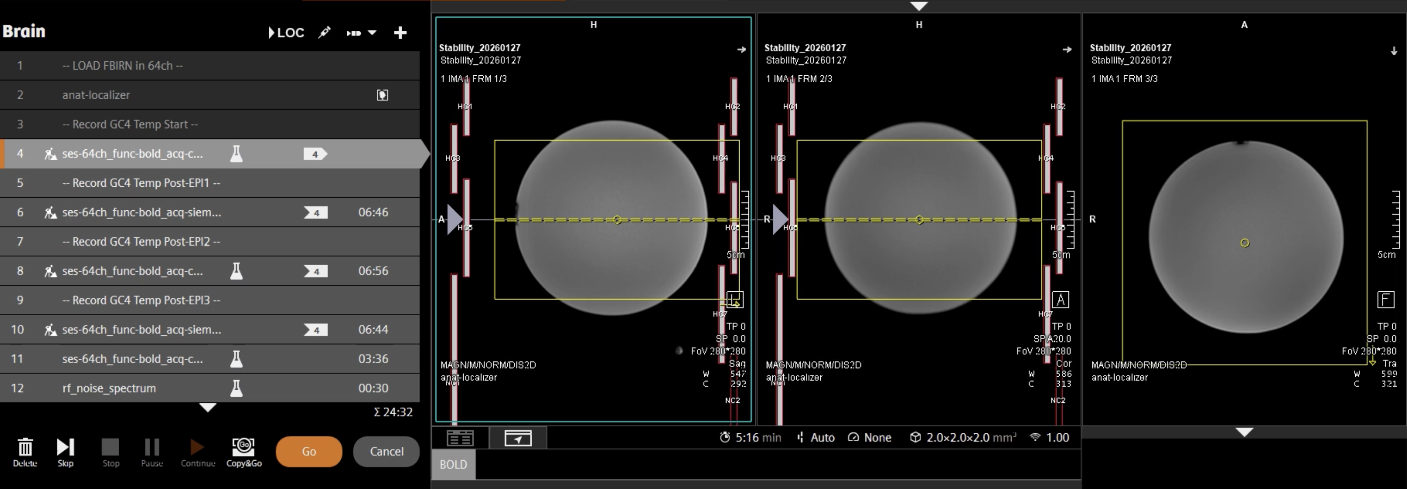
Task: Continue the measurement
Action: tap(198, 453)
